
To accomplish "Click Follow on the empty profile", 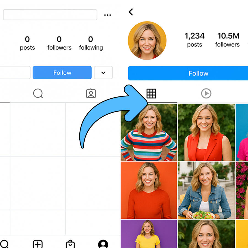I will click(x=62, y=72).
